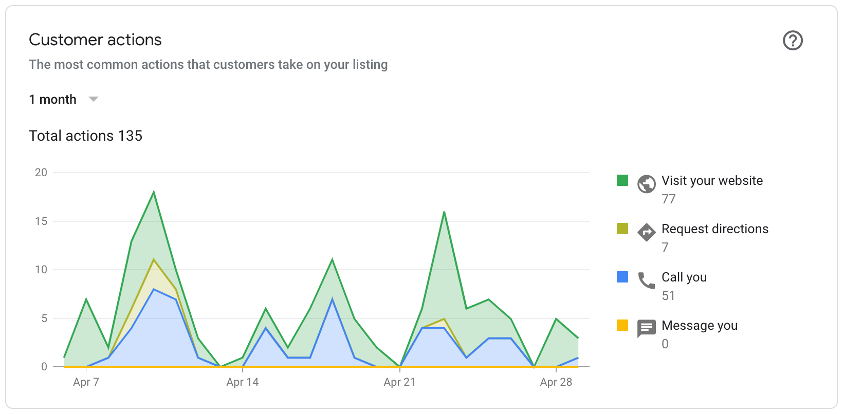Click the Apr 7 axis date label
This screenshot has height=414, width=844.
click(86, 382)
